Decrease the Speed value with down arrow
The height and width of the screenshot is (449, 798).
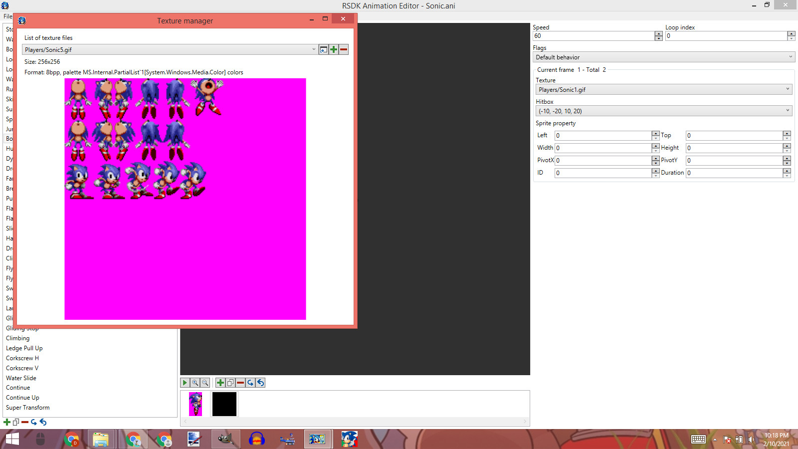658,38
